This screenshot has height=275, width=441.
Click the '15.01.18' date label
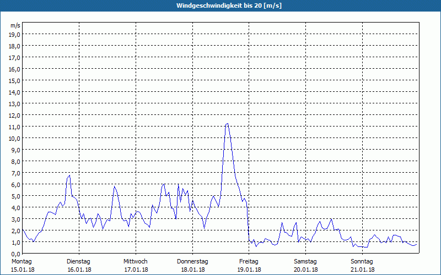click(23, 269)
